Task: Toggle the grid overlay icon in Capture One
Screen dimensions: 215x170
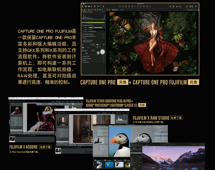Action: click(x=173, y=6)
